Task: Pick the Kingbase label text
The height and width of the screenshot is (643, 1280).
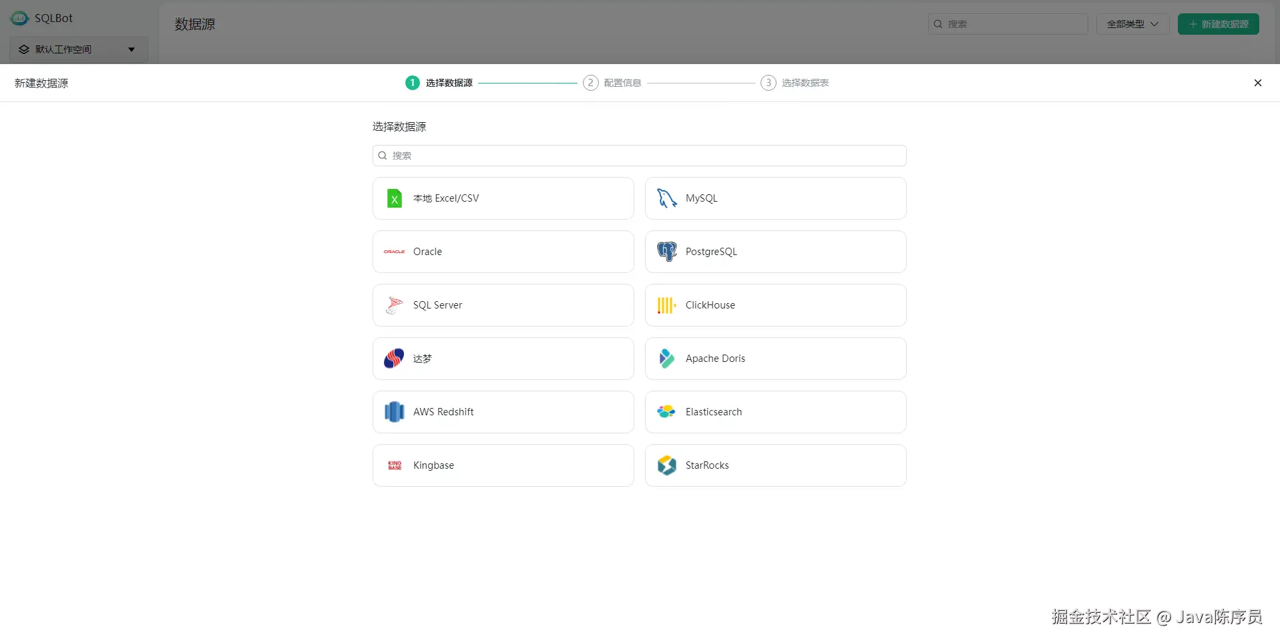Action: (x=433, y=465)
